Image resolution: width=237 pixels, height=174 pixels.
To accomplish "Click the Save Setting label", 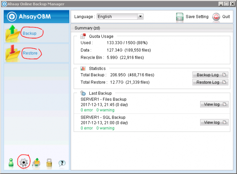I will 197,17.
